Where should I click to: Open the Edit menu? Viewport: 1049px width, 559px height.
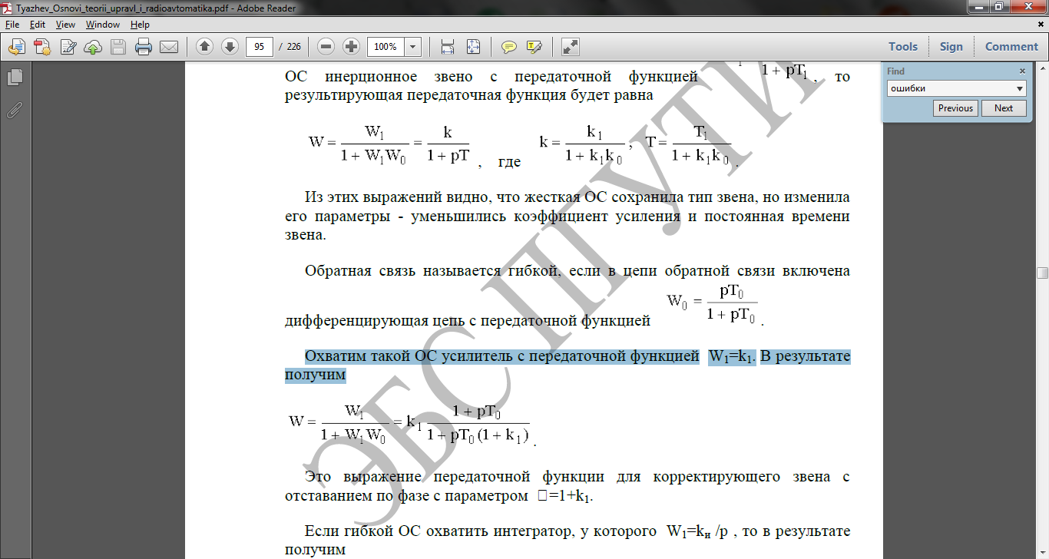(x=38, y=25)
